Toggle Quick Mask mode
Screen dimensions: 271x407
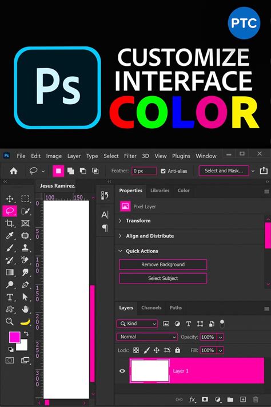tap(10, 360)
